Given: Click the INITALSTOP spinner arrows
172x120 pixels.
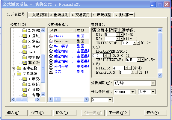Looking at the screenshot, I should pos(136,43).
